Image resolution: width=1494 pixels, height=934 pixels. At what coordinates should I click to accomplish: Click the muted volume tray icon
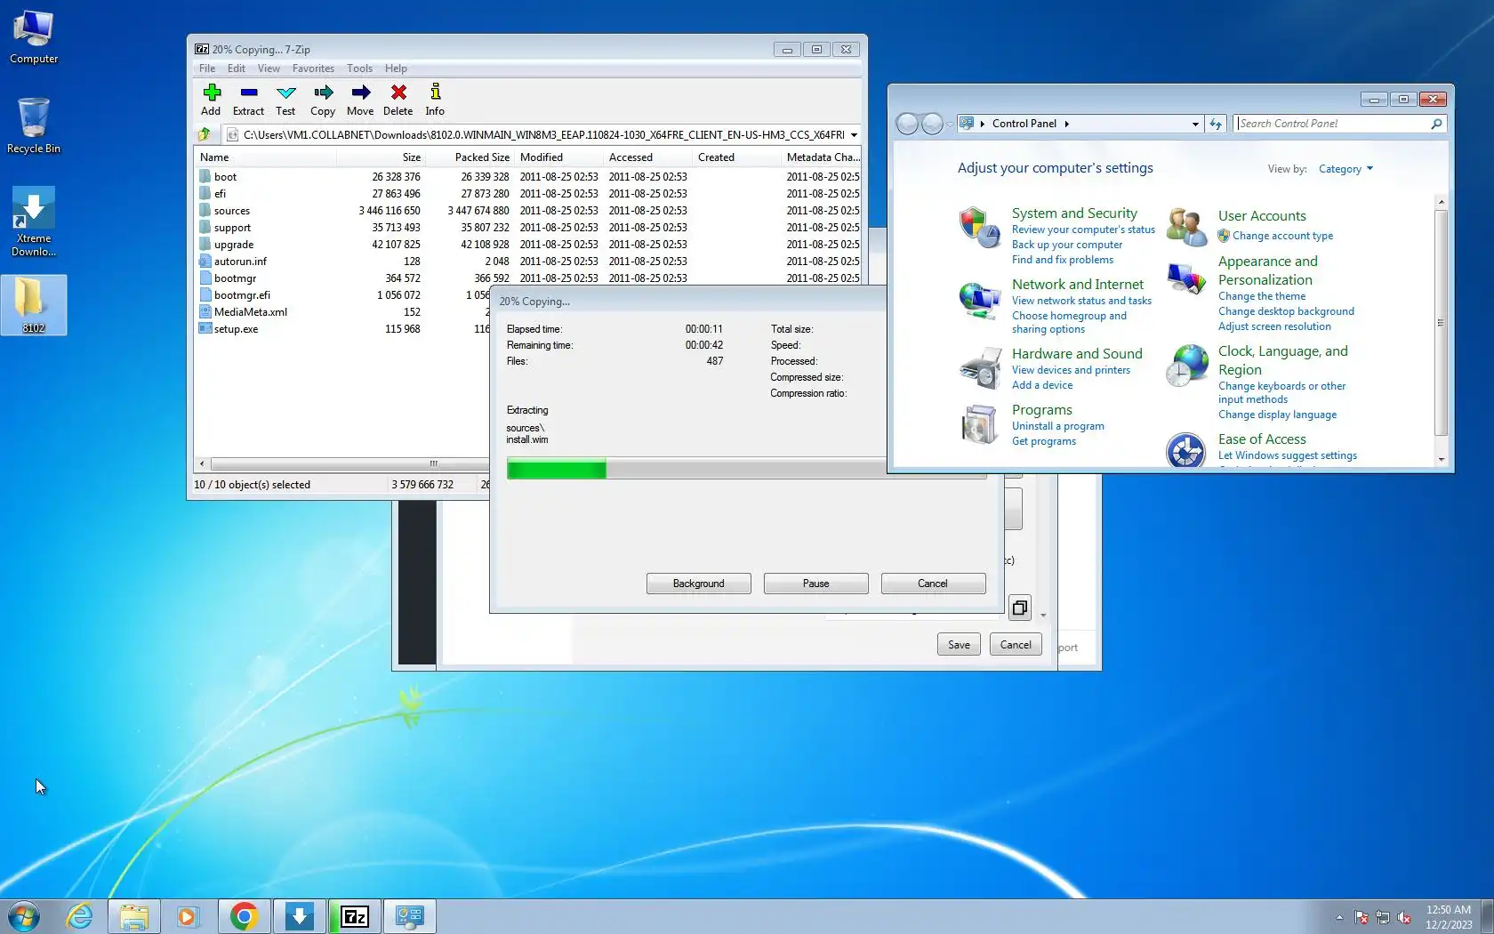pyautogui.click(x=1404, y=917)
